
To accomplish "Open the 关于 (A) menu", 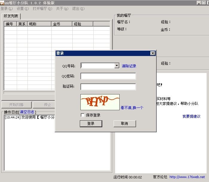I will click(x=62, y=9).
